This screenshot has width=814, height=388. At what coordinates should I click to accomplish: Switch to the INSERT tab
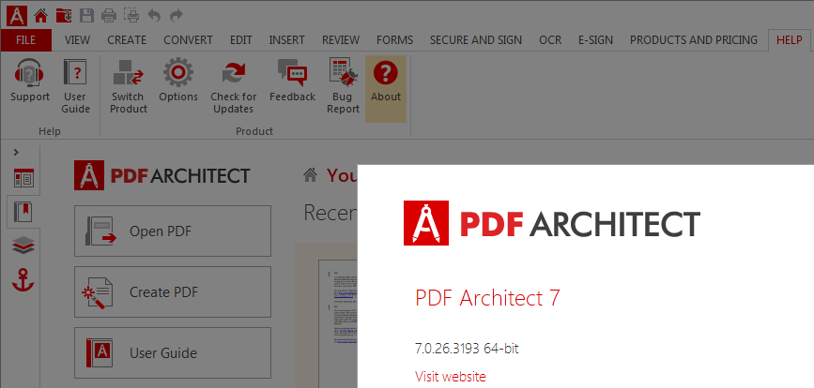coord(286,40)
